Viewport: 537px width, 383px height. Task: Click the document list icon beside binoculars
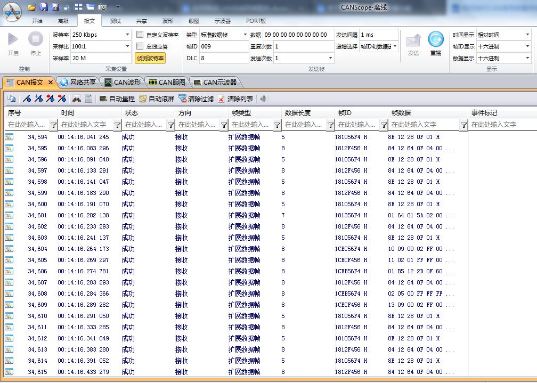coord(88,99)
